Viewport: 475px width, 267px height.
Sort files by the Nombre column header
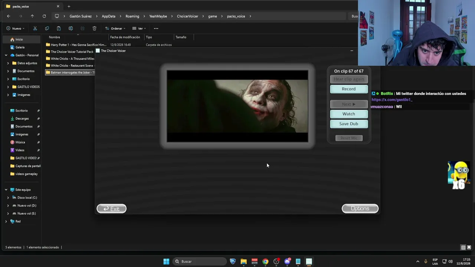[x=54, y=37]
